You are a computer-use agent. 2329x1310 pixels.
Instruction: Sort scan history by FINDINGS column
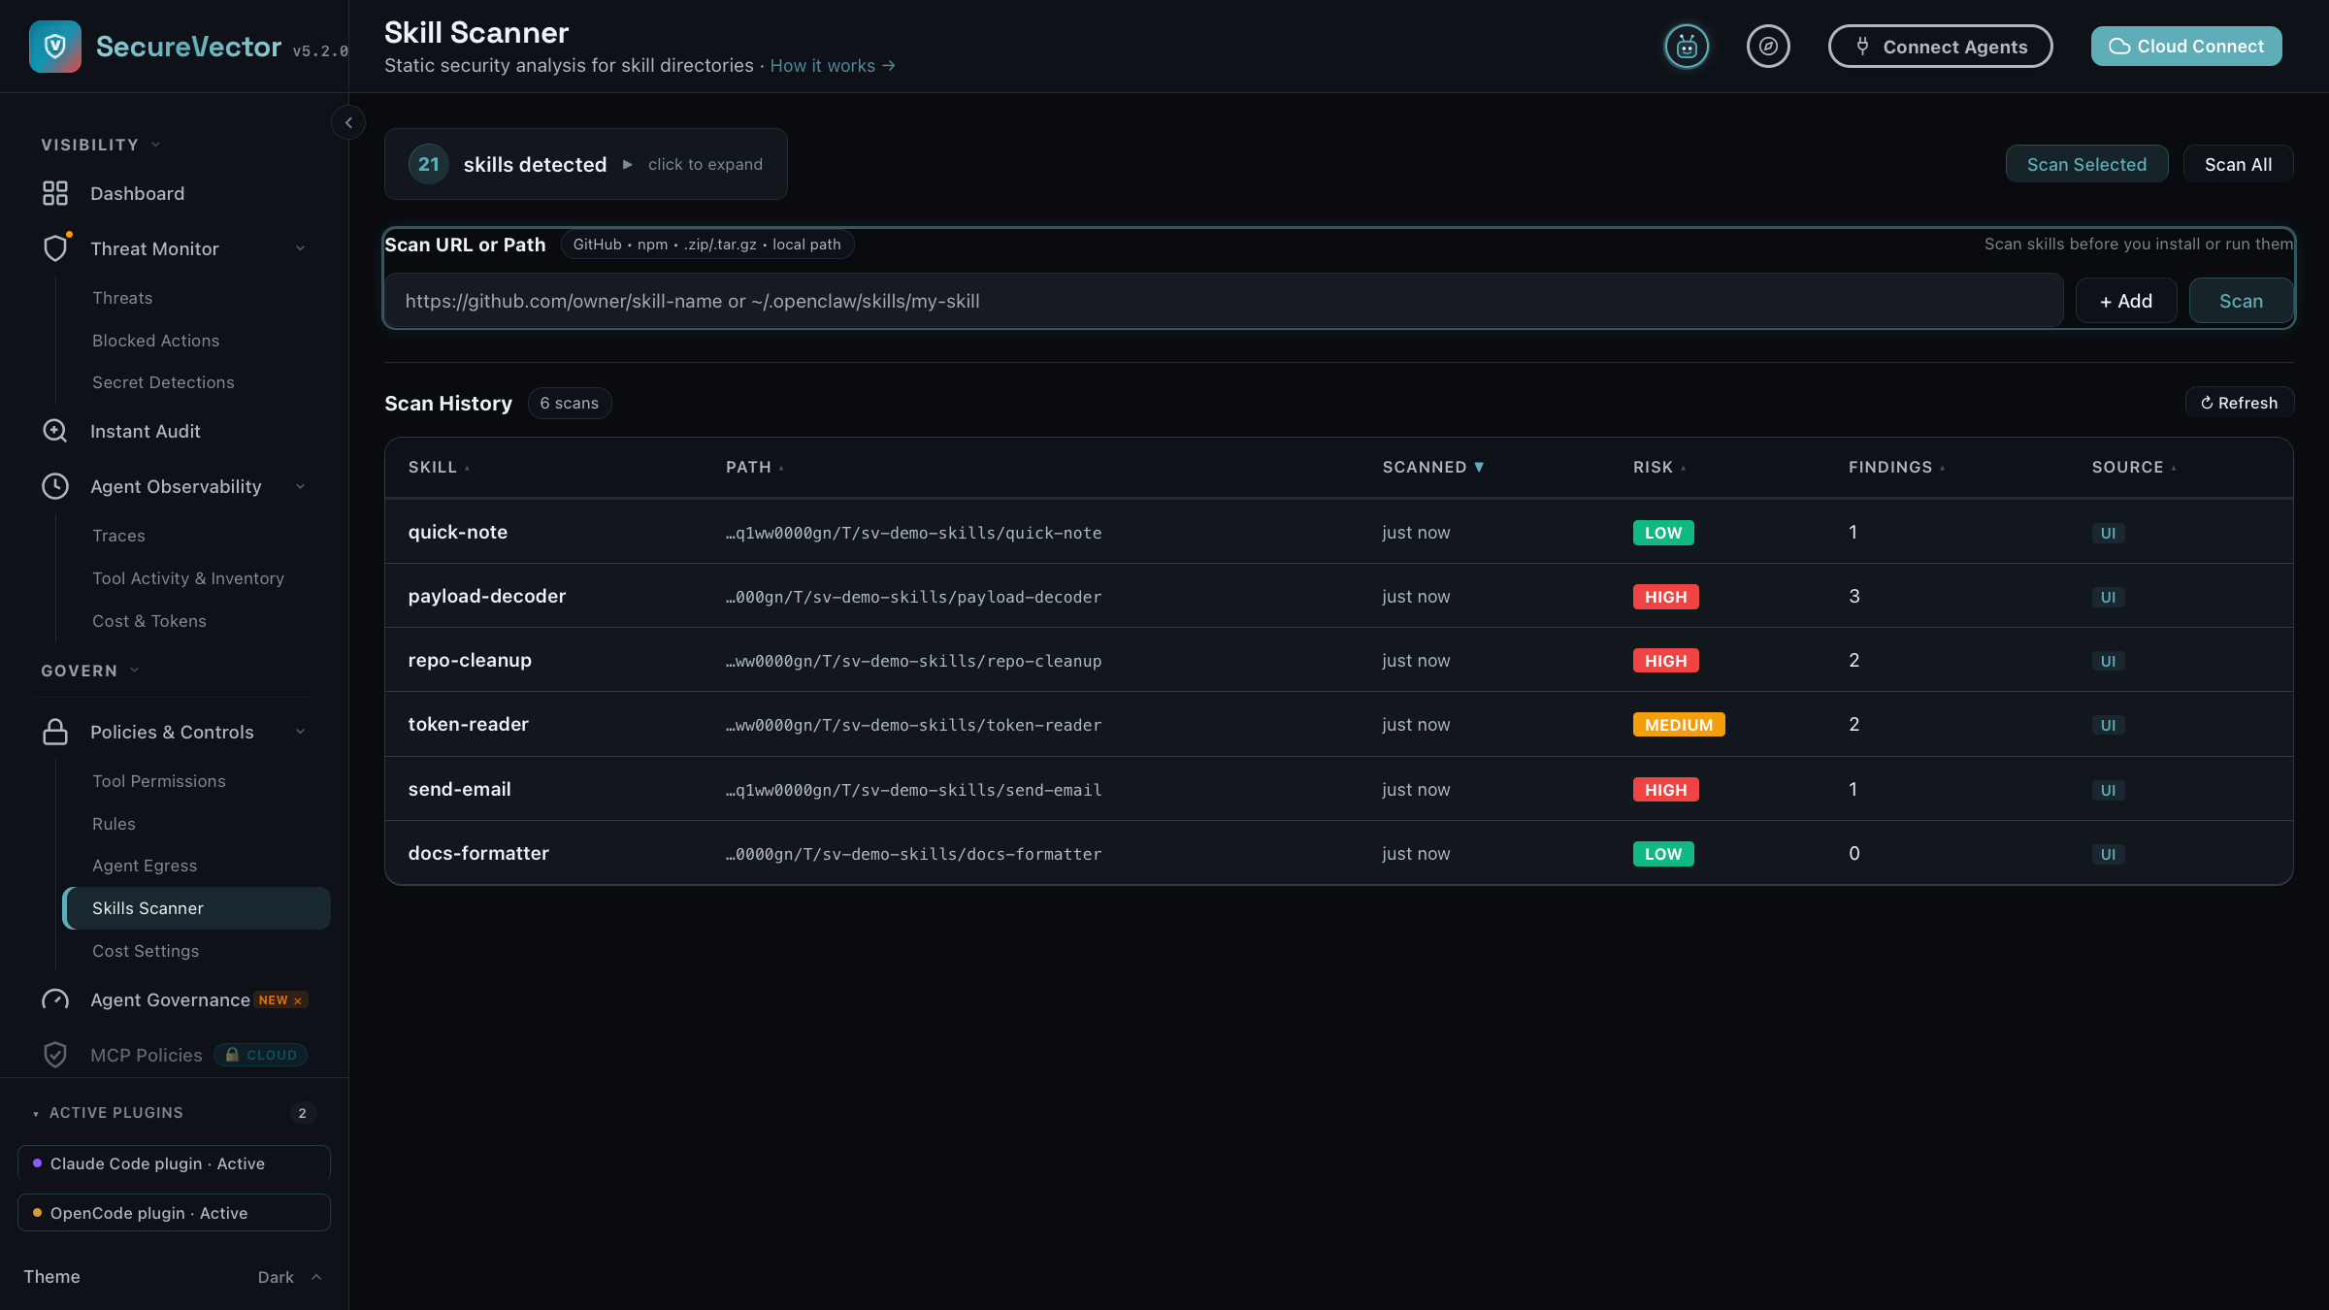point(1896,467)
